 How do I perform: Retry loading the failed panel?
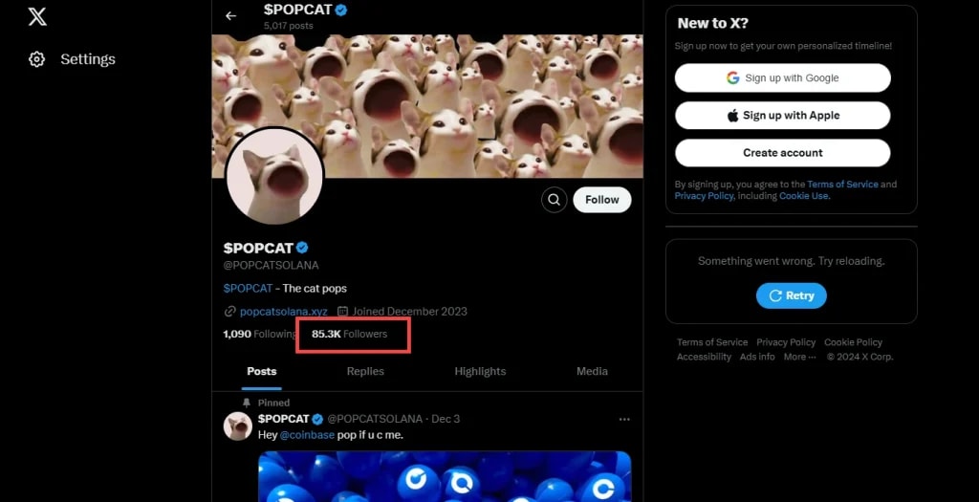pyautogui.click(x=791, y=295)
